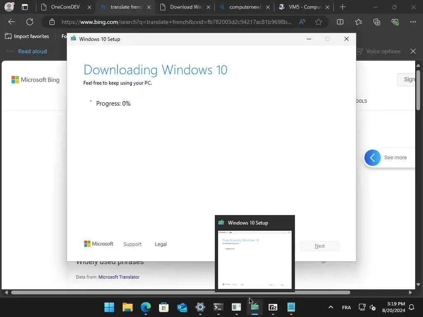Screen dimensions: 423x317
Task: Add this page to favorites star
Action: pos(318,22)
